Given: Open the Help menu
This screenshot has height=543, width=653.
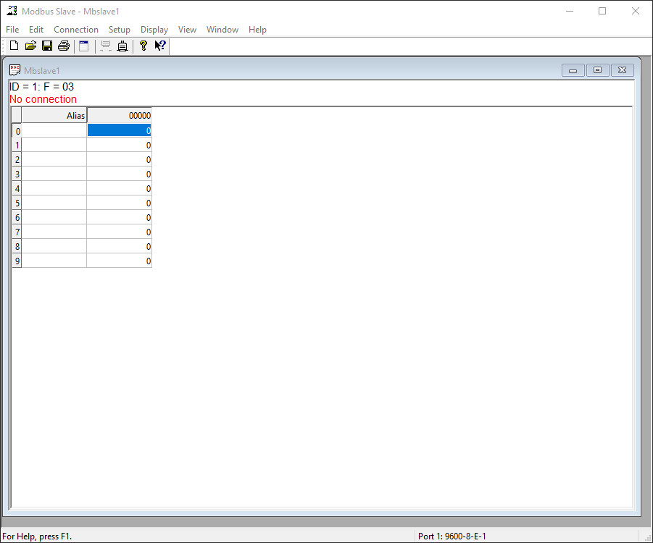Looking at the screenshot, I should 257,30.
